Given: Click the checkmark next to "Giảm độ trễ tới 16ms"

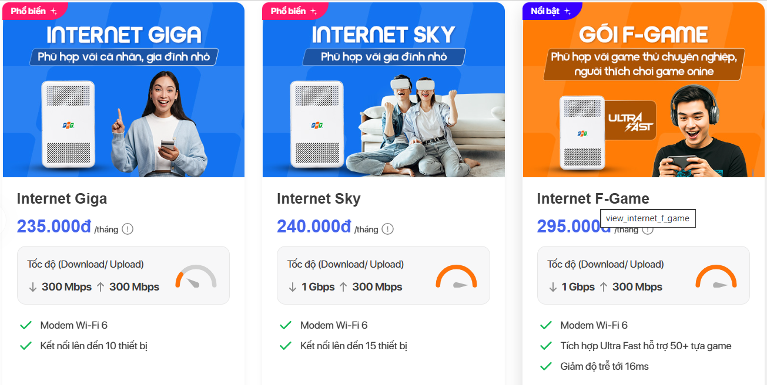Looking at the screenshot, I should coord(546,366).
